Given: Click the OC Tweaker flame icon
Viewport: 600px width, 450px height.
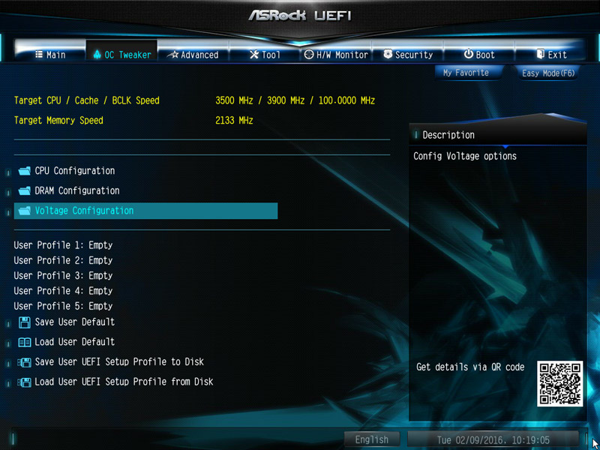Looking at the screenshot, I should pyautogui.click(x=97, y=54).
